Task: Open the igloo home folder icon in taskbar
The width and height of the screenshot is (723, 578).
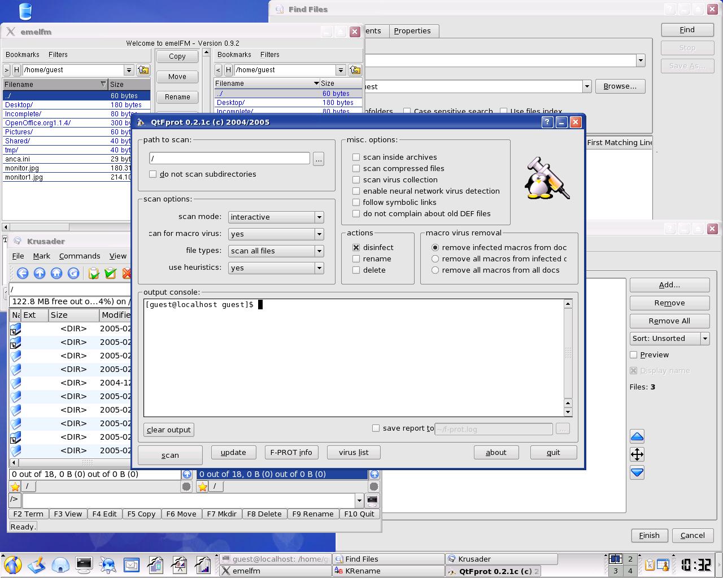Action: [x=60, y=564]
